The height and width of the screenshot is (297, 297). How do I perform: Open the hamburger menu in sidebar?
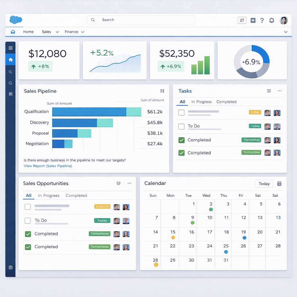coord(10,48)
